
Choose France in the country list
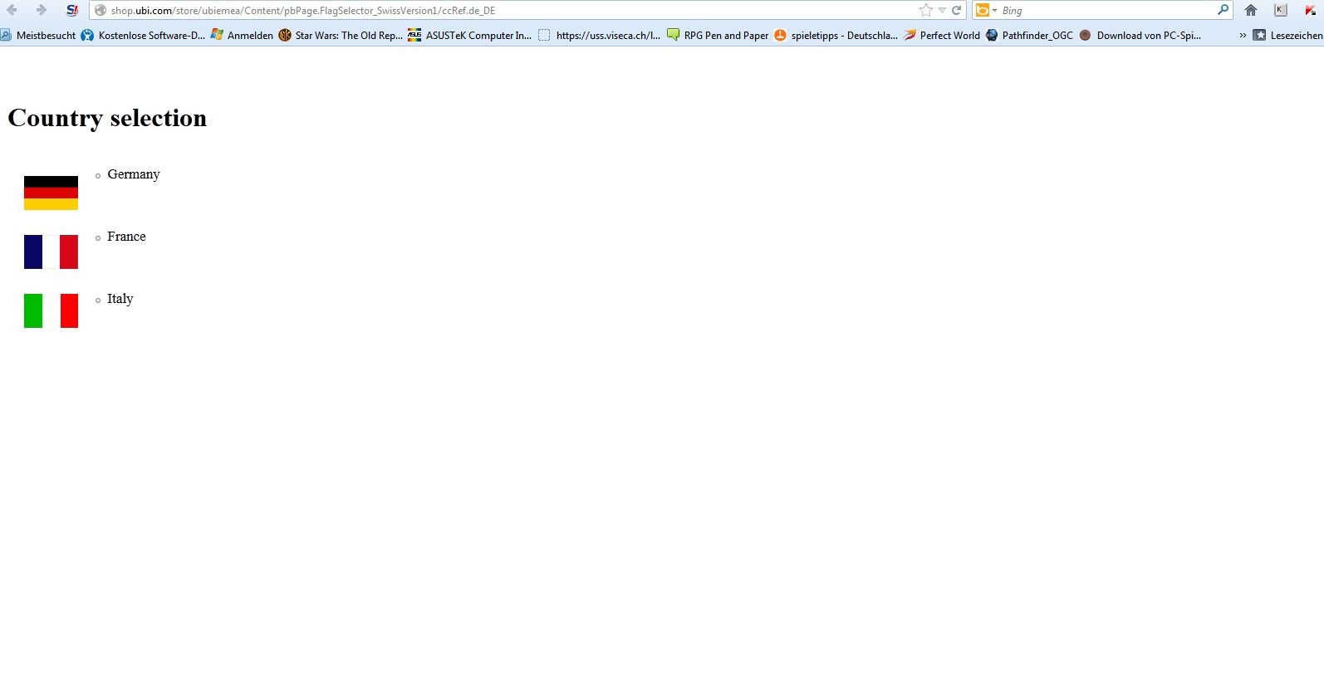(x=126, y=237)
